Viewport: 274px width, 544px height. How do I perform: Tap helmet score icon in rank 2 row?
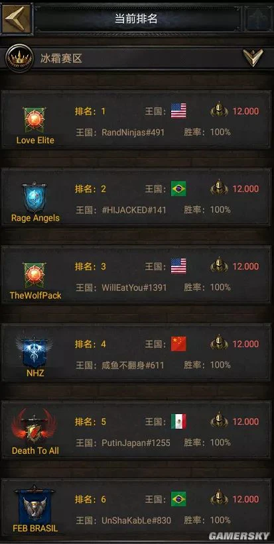(219, 188)
